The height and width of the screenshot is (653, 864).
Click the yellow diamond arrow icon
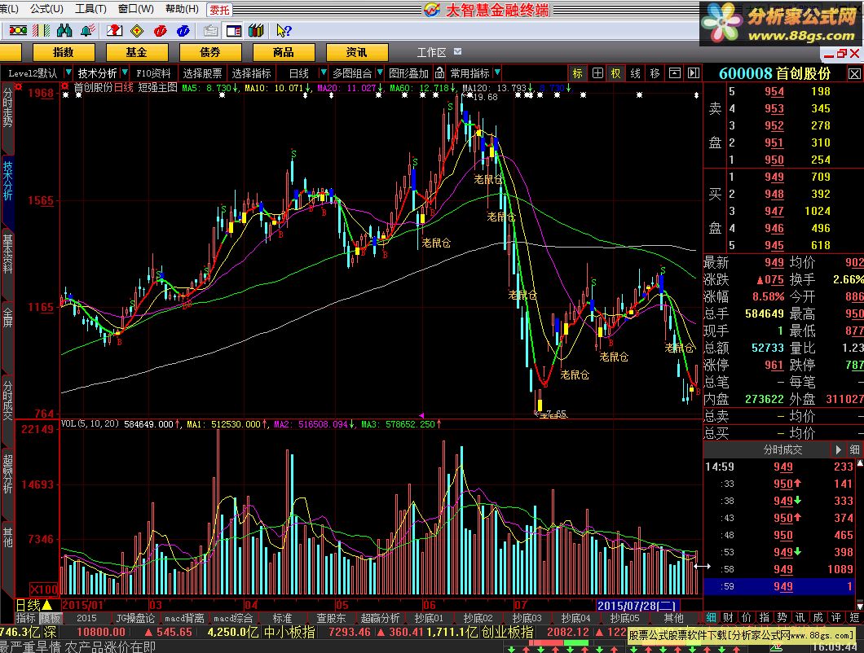137,31
